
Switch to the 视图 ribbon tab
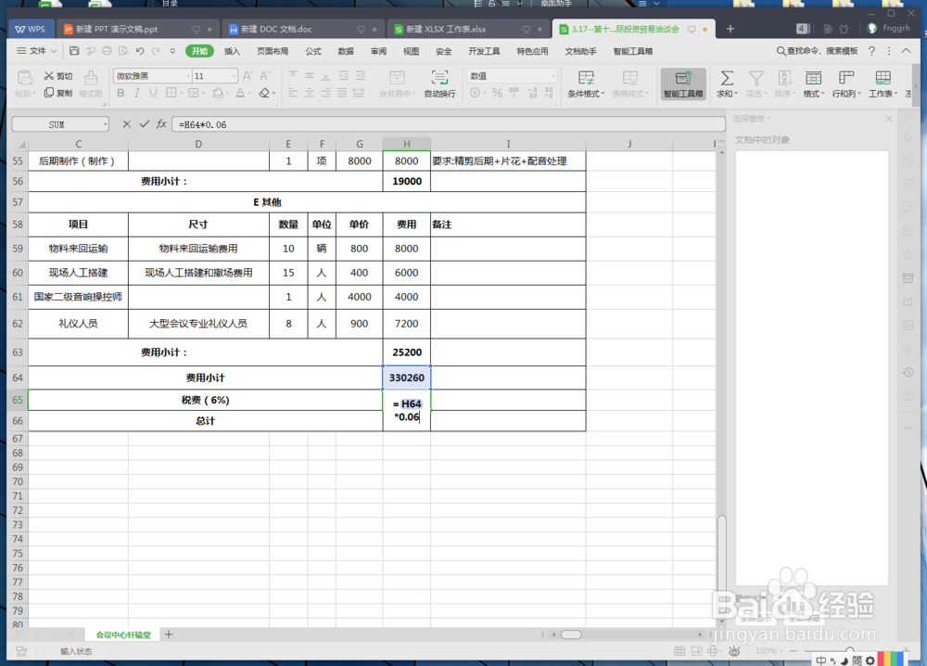[411, 51]
